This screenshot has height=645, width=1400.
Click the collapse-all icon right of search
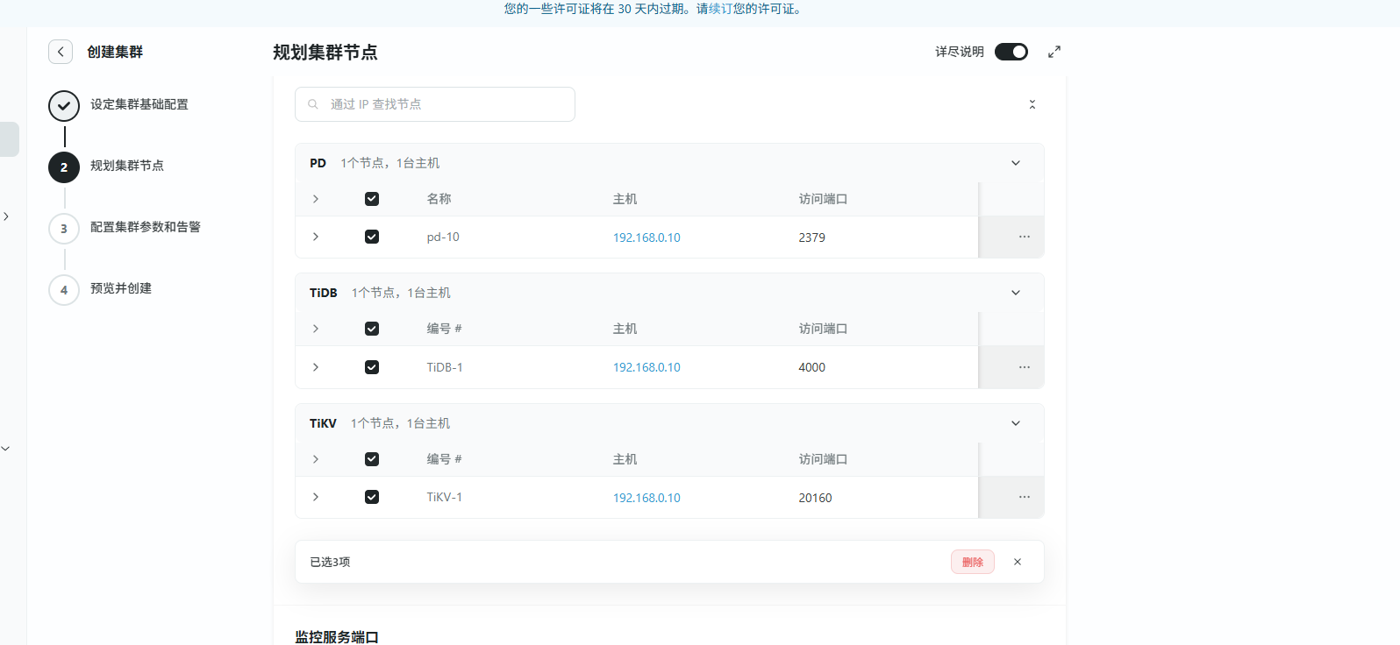point(1032,104)
